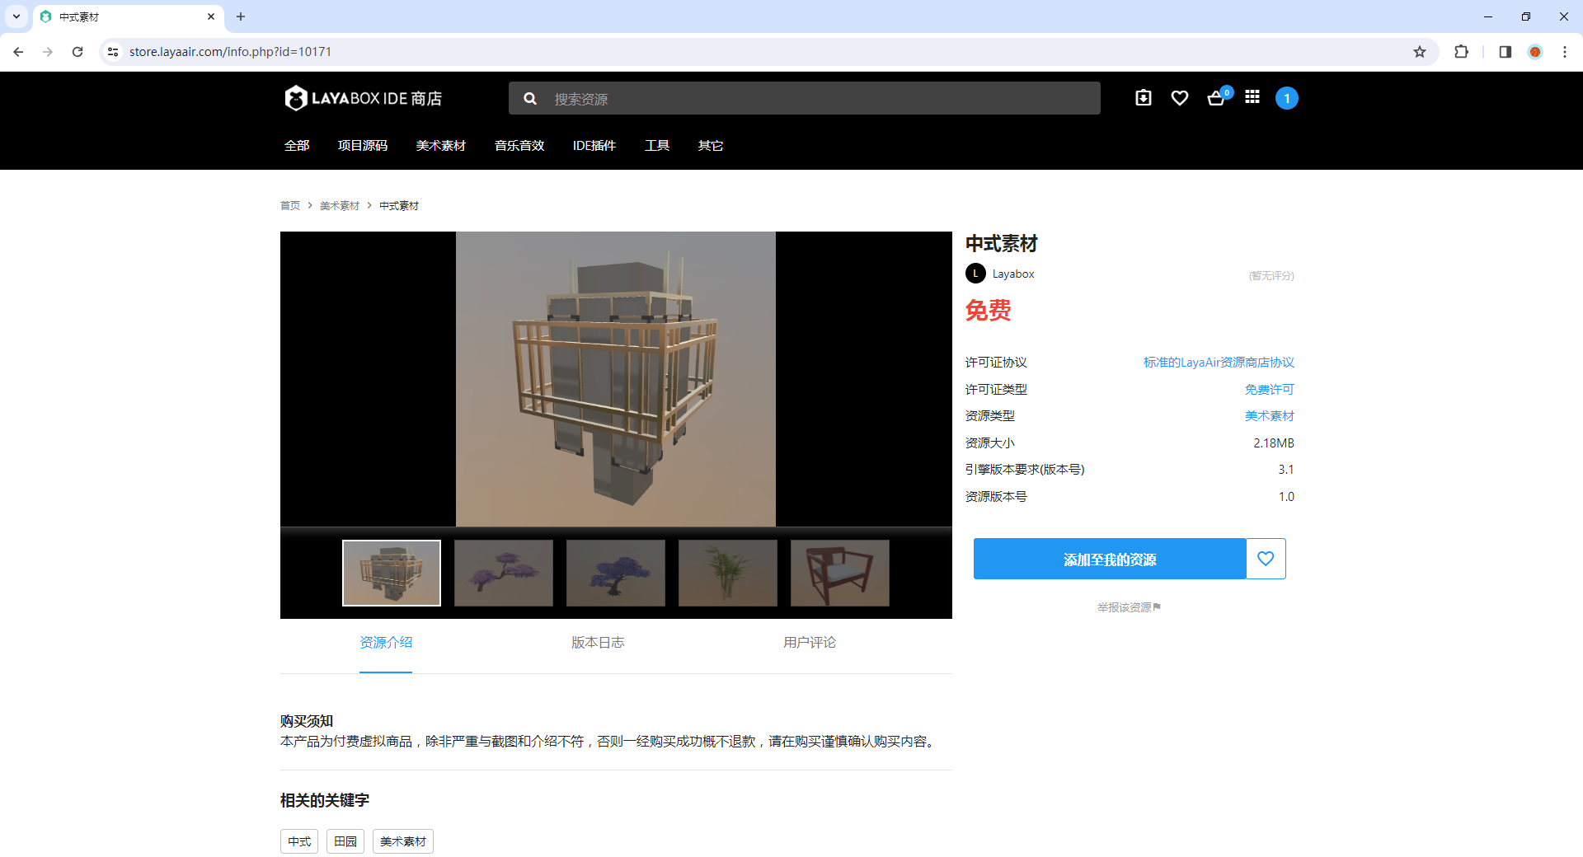Viewport: 1583px width, 857px height.
Task: Toggle the wishlist heart beside add button
Action: click(x=1266, y=559)
